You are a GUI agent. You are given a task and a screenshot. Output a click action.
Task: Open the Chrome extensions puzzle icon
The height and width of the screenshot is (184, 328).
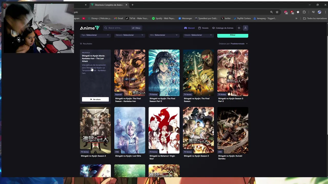click(304, 12)
